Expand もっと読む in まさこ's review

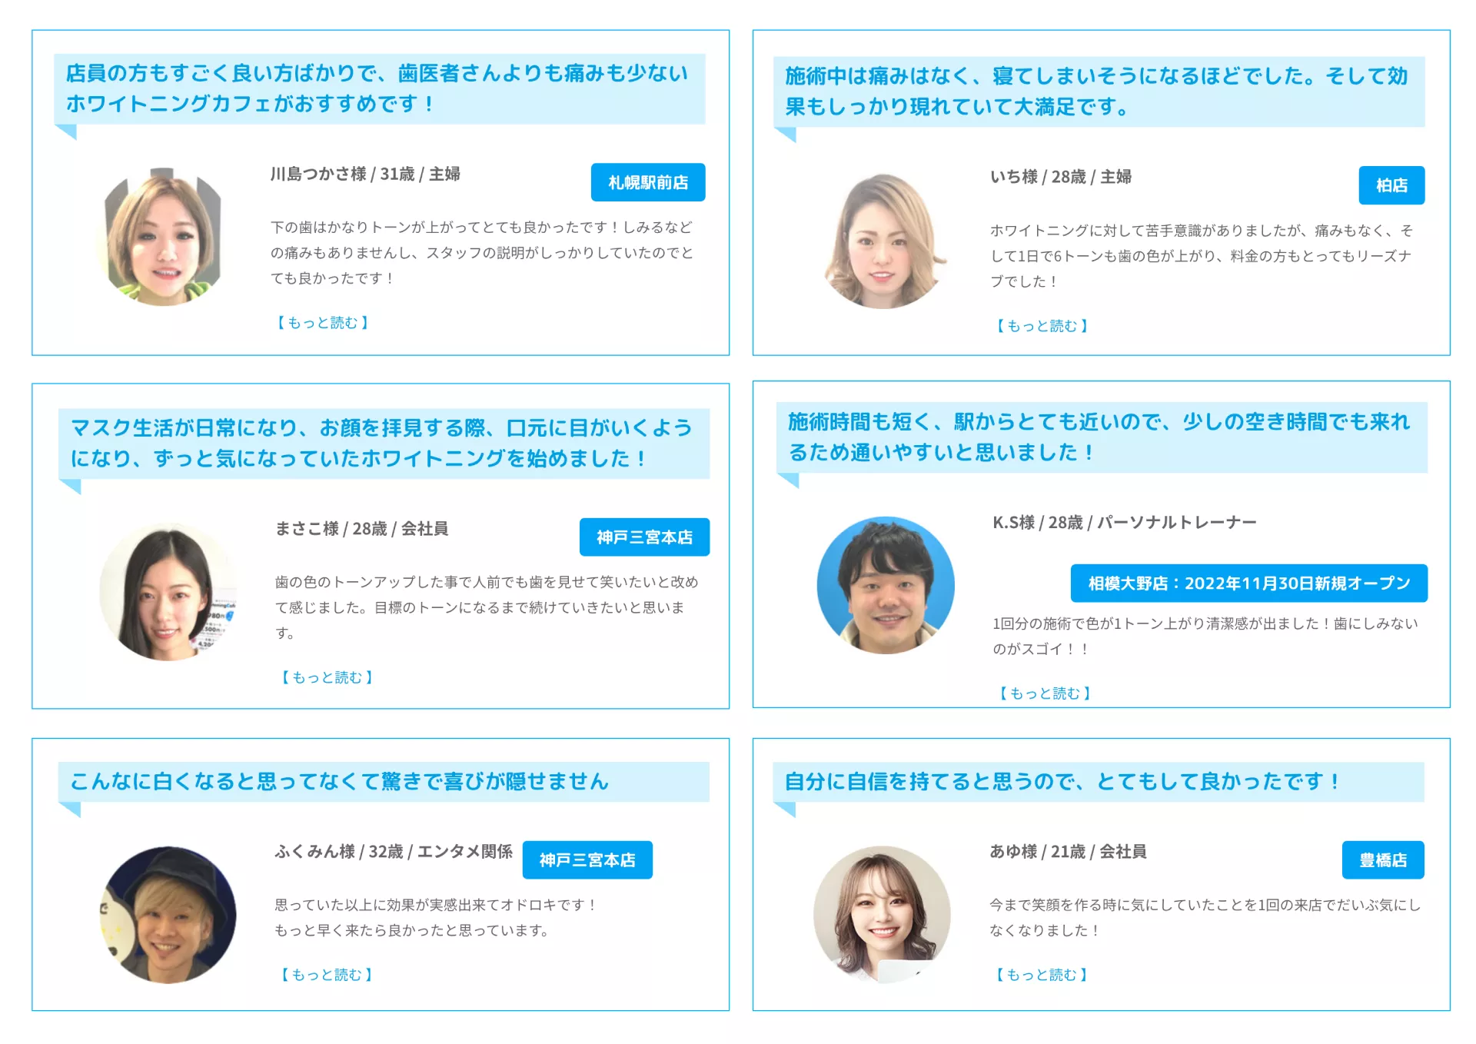coord(327,677)
